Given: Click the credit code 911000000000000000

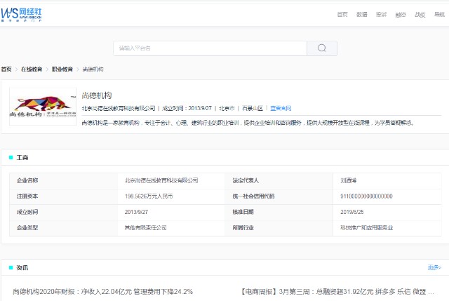Looking at the screenshot, I should 366,196.
